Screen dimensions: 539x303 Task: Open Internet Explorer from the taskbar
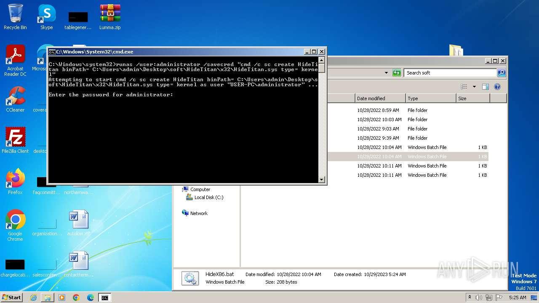click(33, 298)
